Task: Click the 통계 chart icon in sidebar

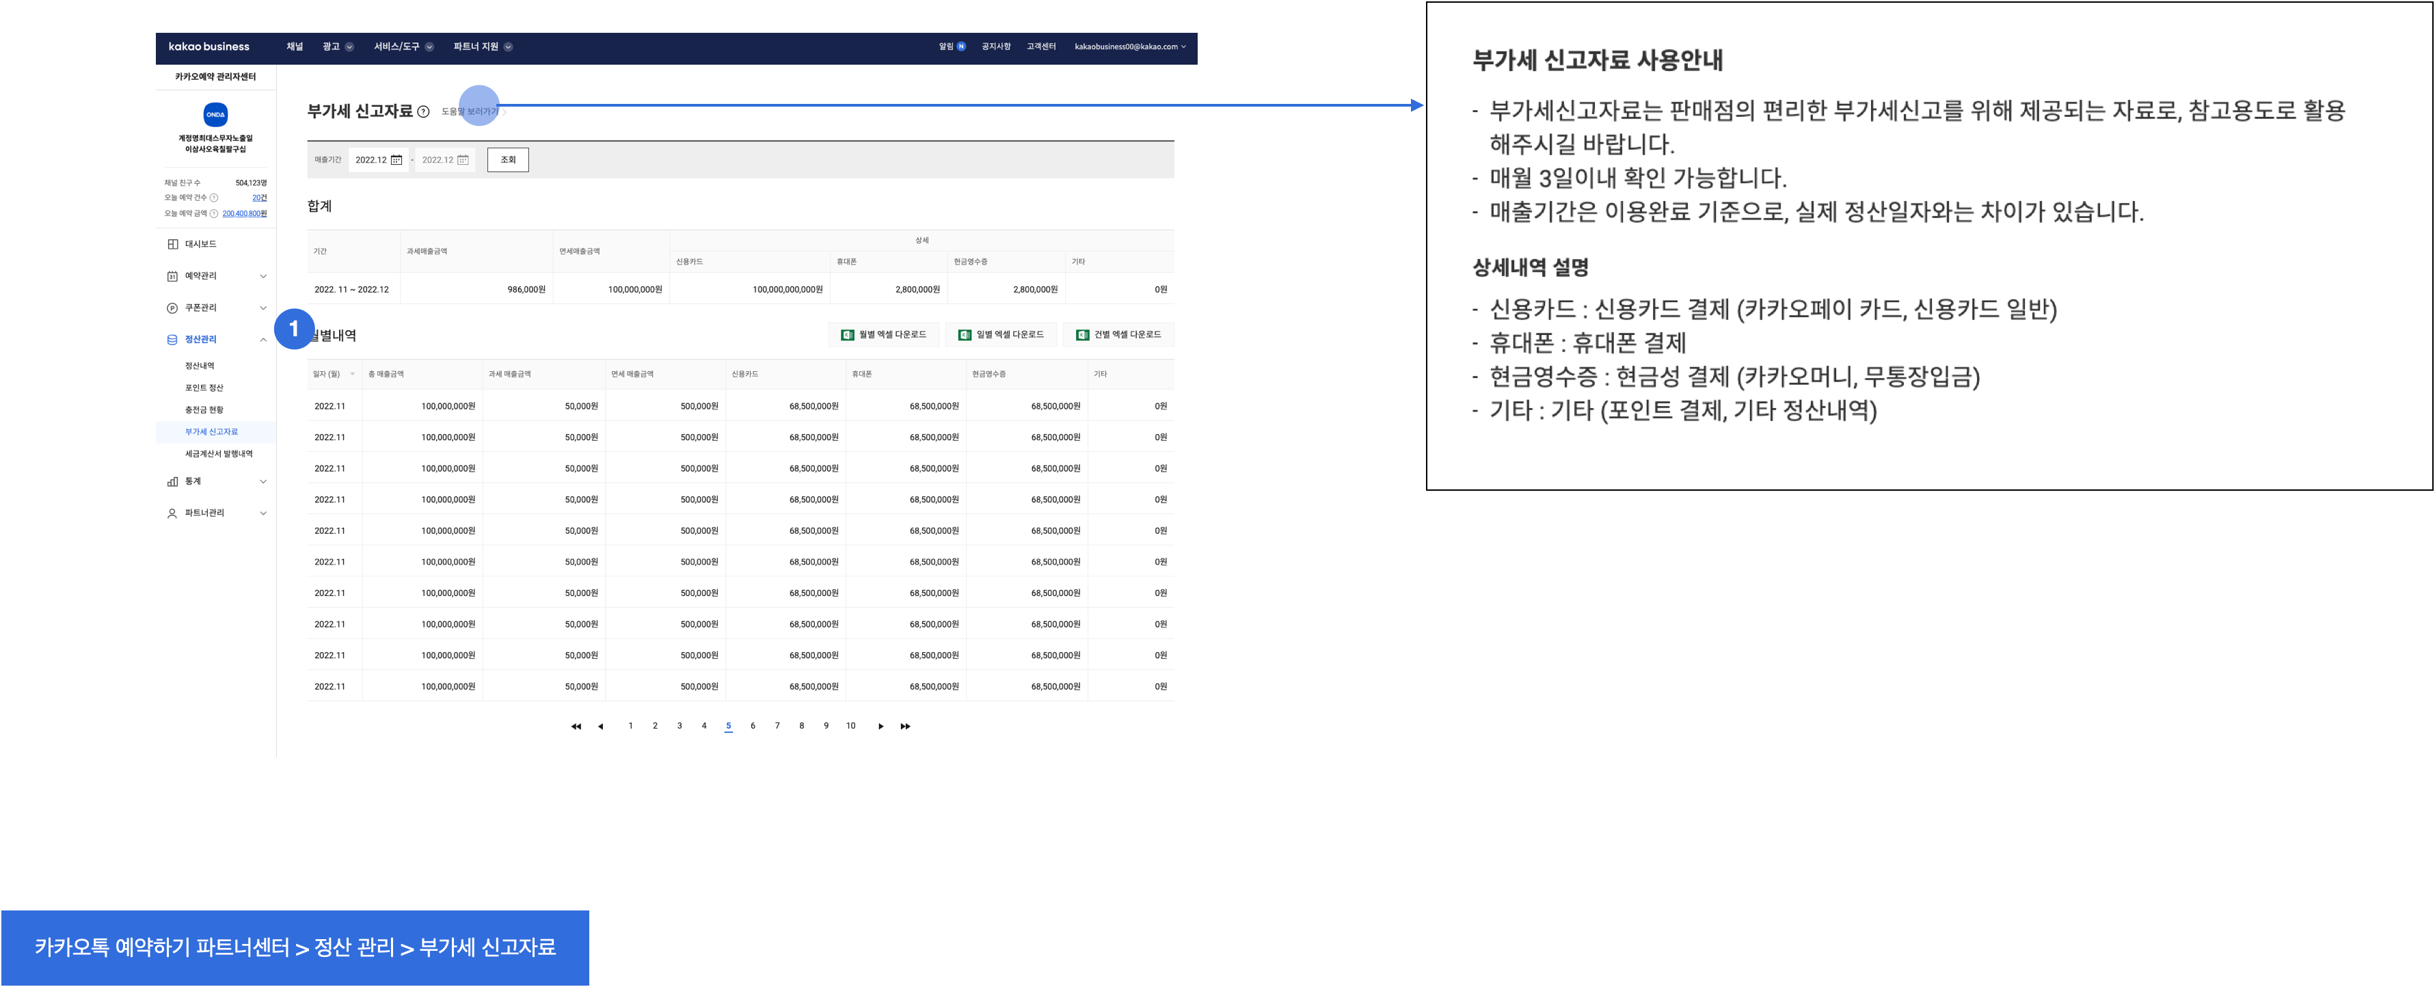Action: (x=172, y=481)
